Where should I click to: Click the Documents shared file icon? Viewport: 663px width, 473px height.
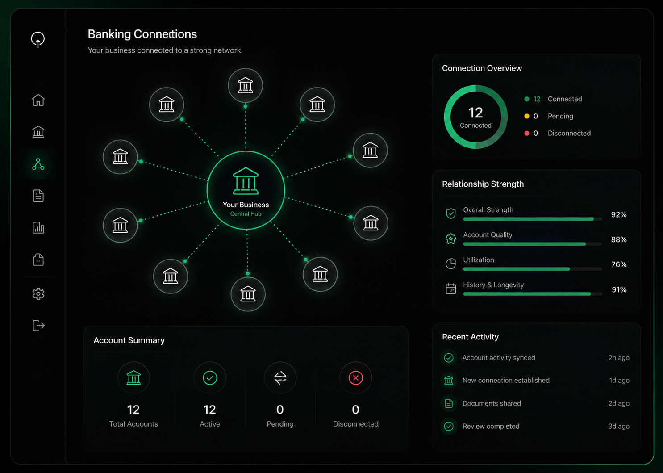click(449, 403)
